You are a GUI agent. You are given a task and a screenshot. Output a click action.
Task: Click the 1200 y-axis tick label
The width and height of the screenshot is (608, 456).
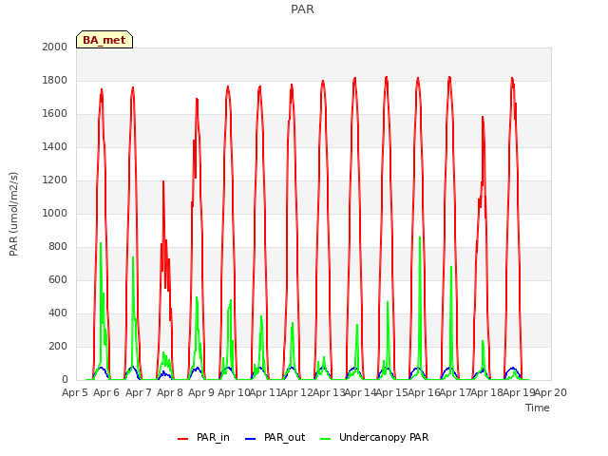(x=55, y=180)
